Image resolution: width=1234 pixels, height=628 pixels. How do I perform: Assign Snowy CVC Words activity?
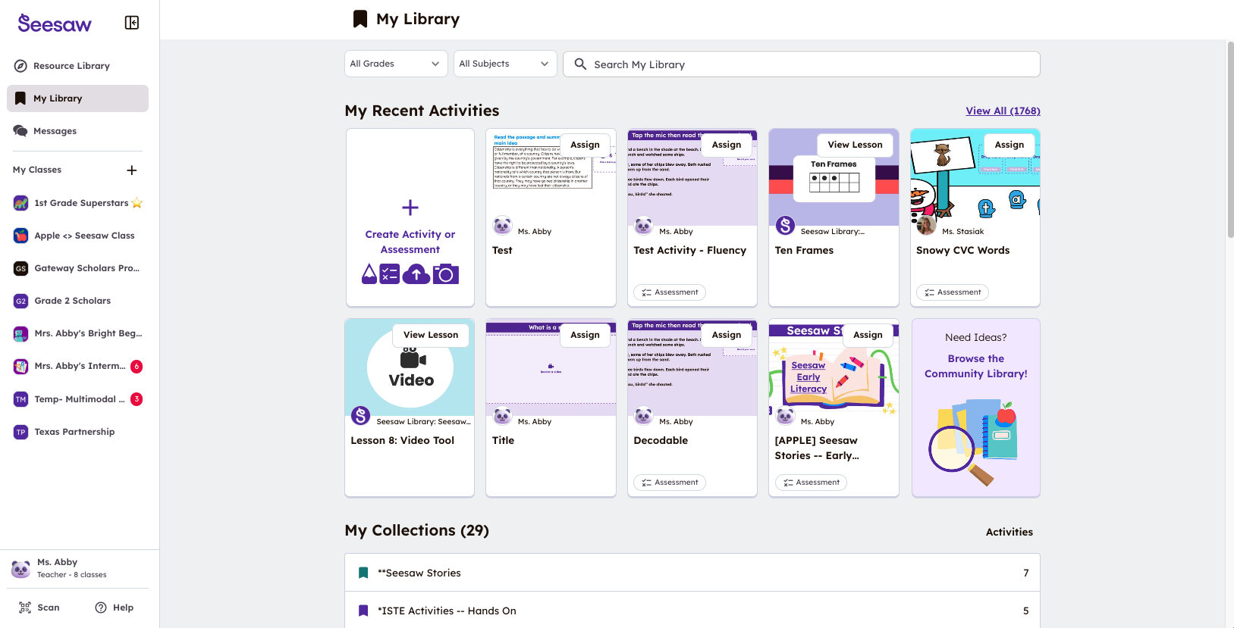[x=1009, y=145]
